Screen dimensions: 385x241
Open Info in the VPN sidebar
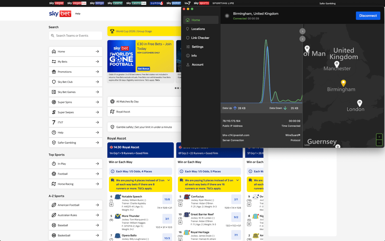click(x=201, y=55)
